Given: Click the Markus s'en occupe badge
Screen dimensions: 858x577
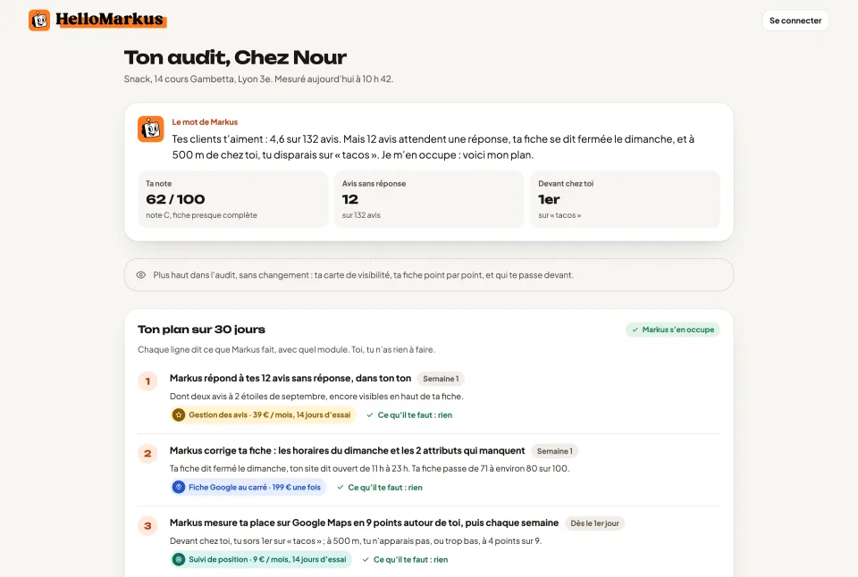Looking at the screenshot, I should [x=672, y=330].
